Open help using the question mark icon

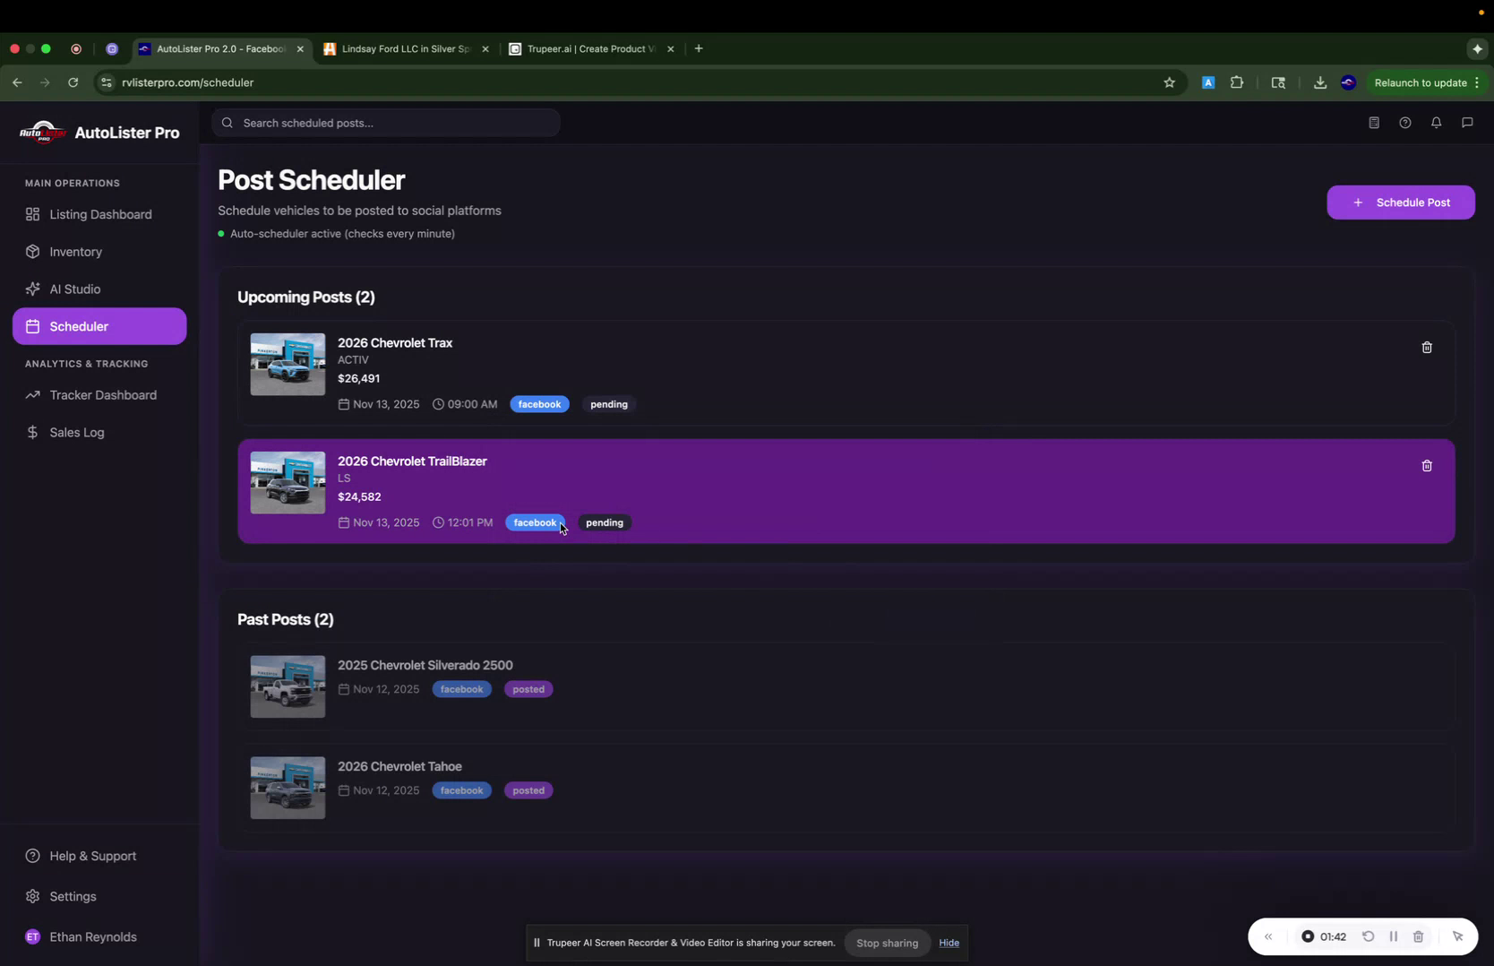(1405, 123)
